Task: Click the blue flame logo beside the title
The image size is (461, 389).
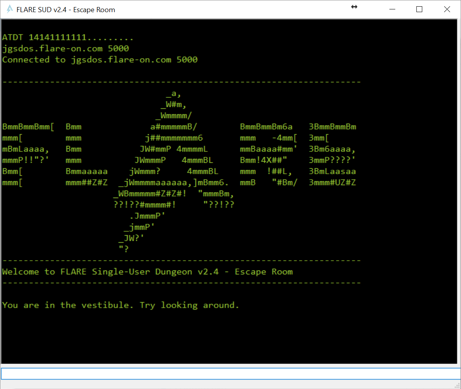Action: click(9, 9)
